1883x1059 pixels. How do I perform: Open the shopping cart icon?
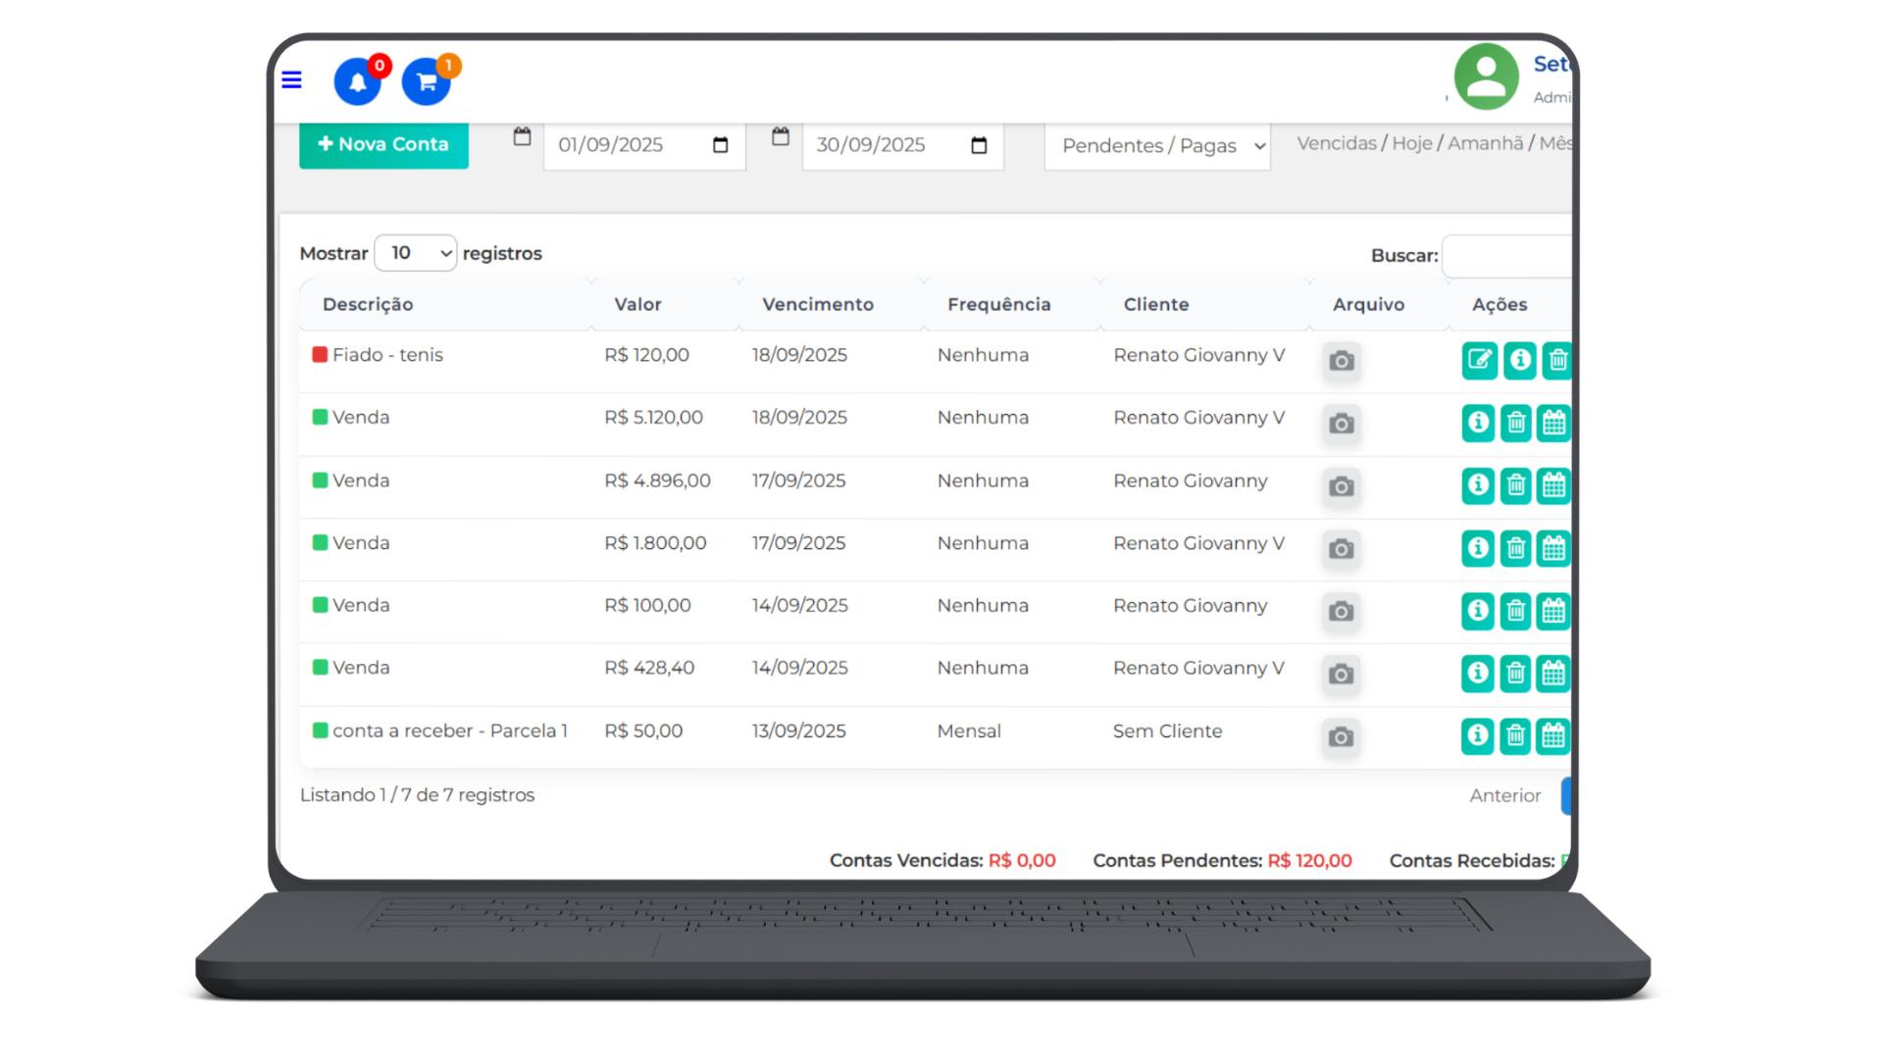point(426,82)
